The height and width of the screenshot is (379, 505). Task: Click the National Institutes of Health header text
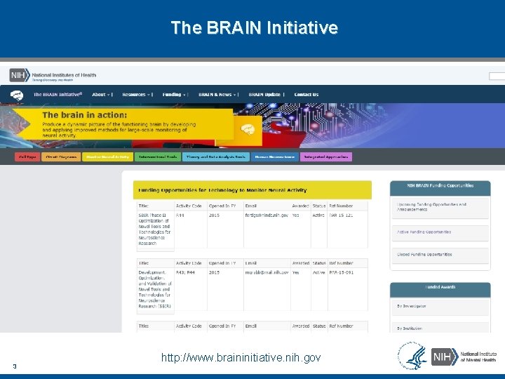pos(64,75)
